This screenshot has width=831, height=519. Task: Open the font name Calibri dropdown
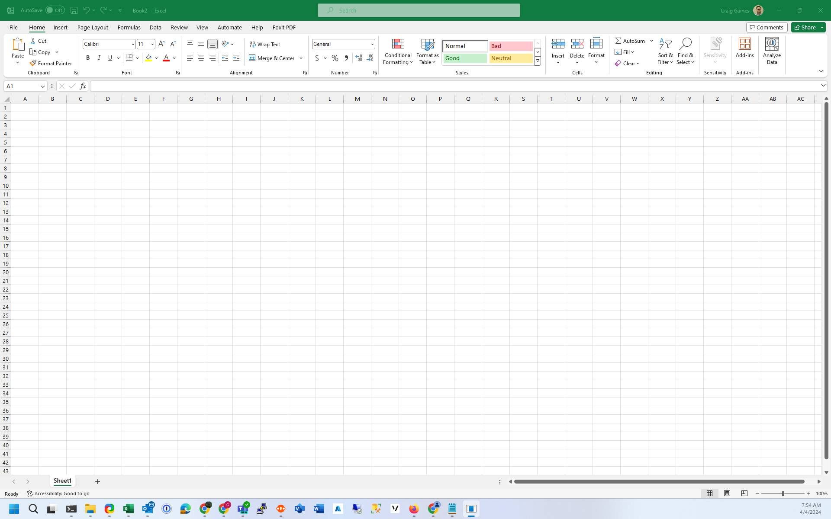pyautogui.click(x=133, y=44)
